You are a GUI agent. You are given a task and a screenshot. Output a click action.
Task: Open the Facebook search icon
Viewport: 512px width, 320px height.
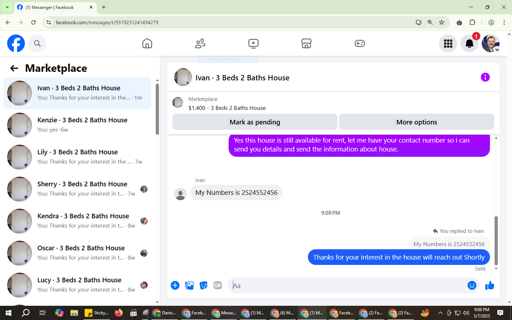tap(37, 43)
